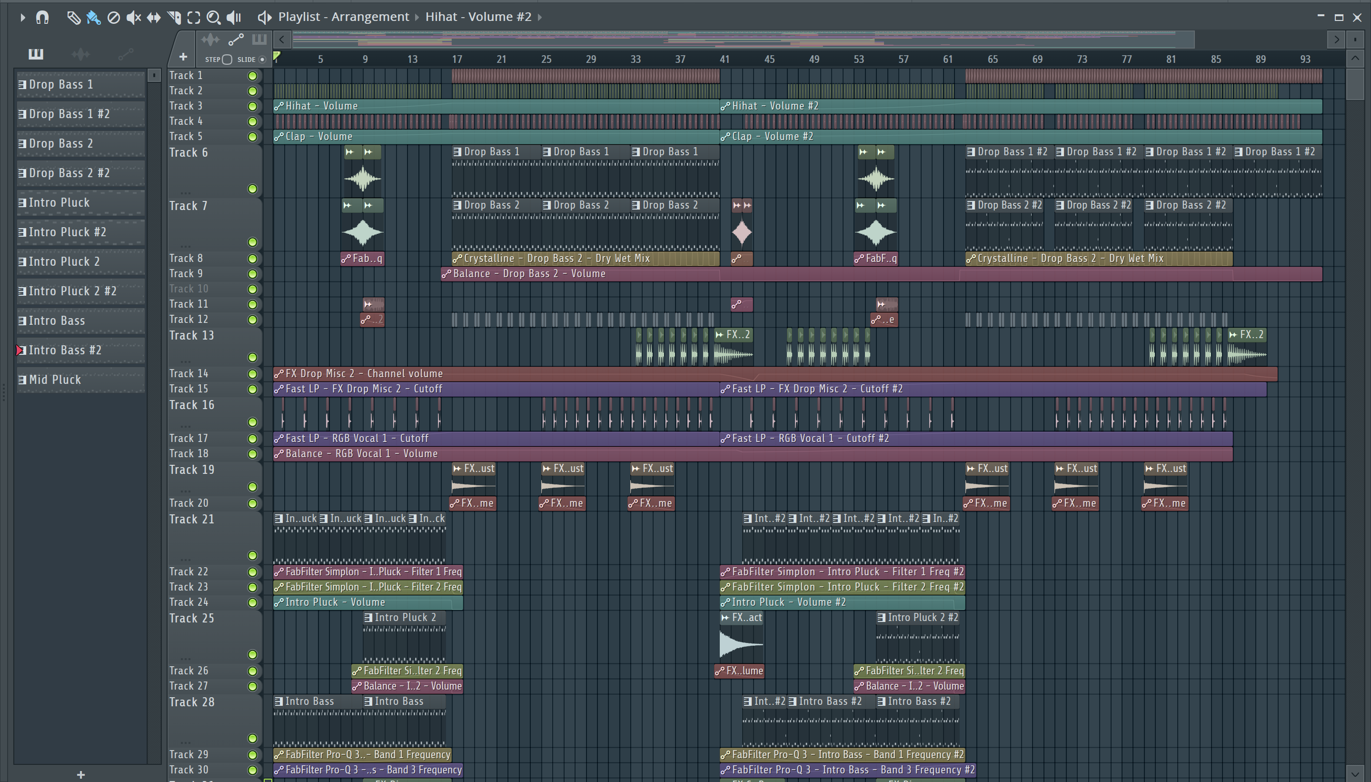1371x782 pixels.
Task: Select Crystalline - Drop Bass 2 - Dry Wet Mix clip at bar 17
Action: pyautogui.click(x=585, y=259)
